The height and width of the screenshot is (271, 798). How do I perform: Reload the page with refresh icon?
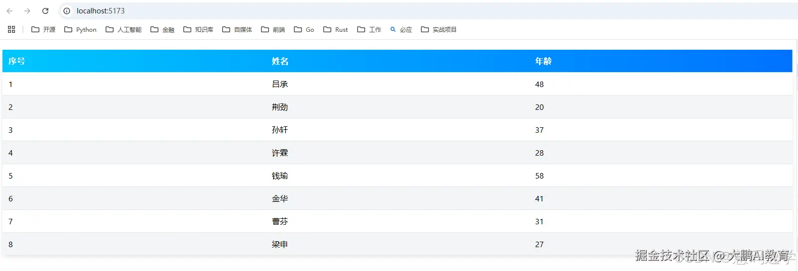click(x=45, y=11)
